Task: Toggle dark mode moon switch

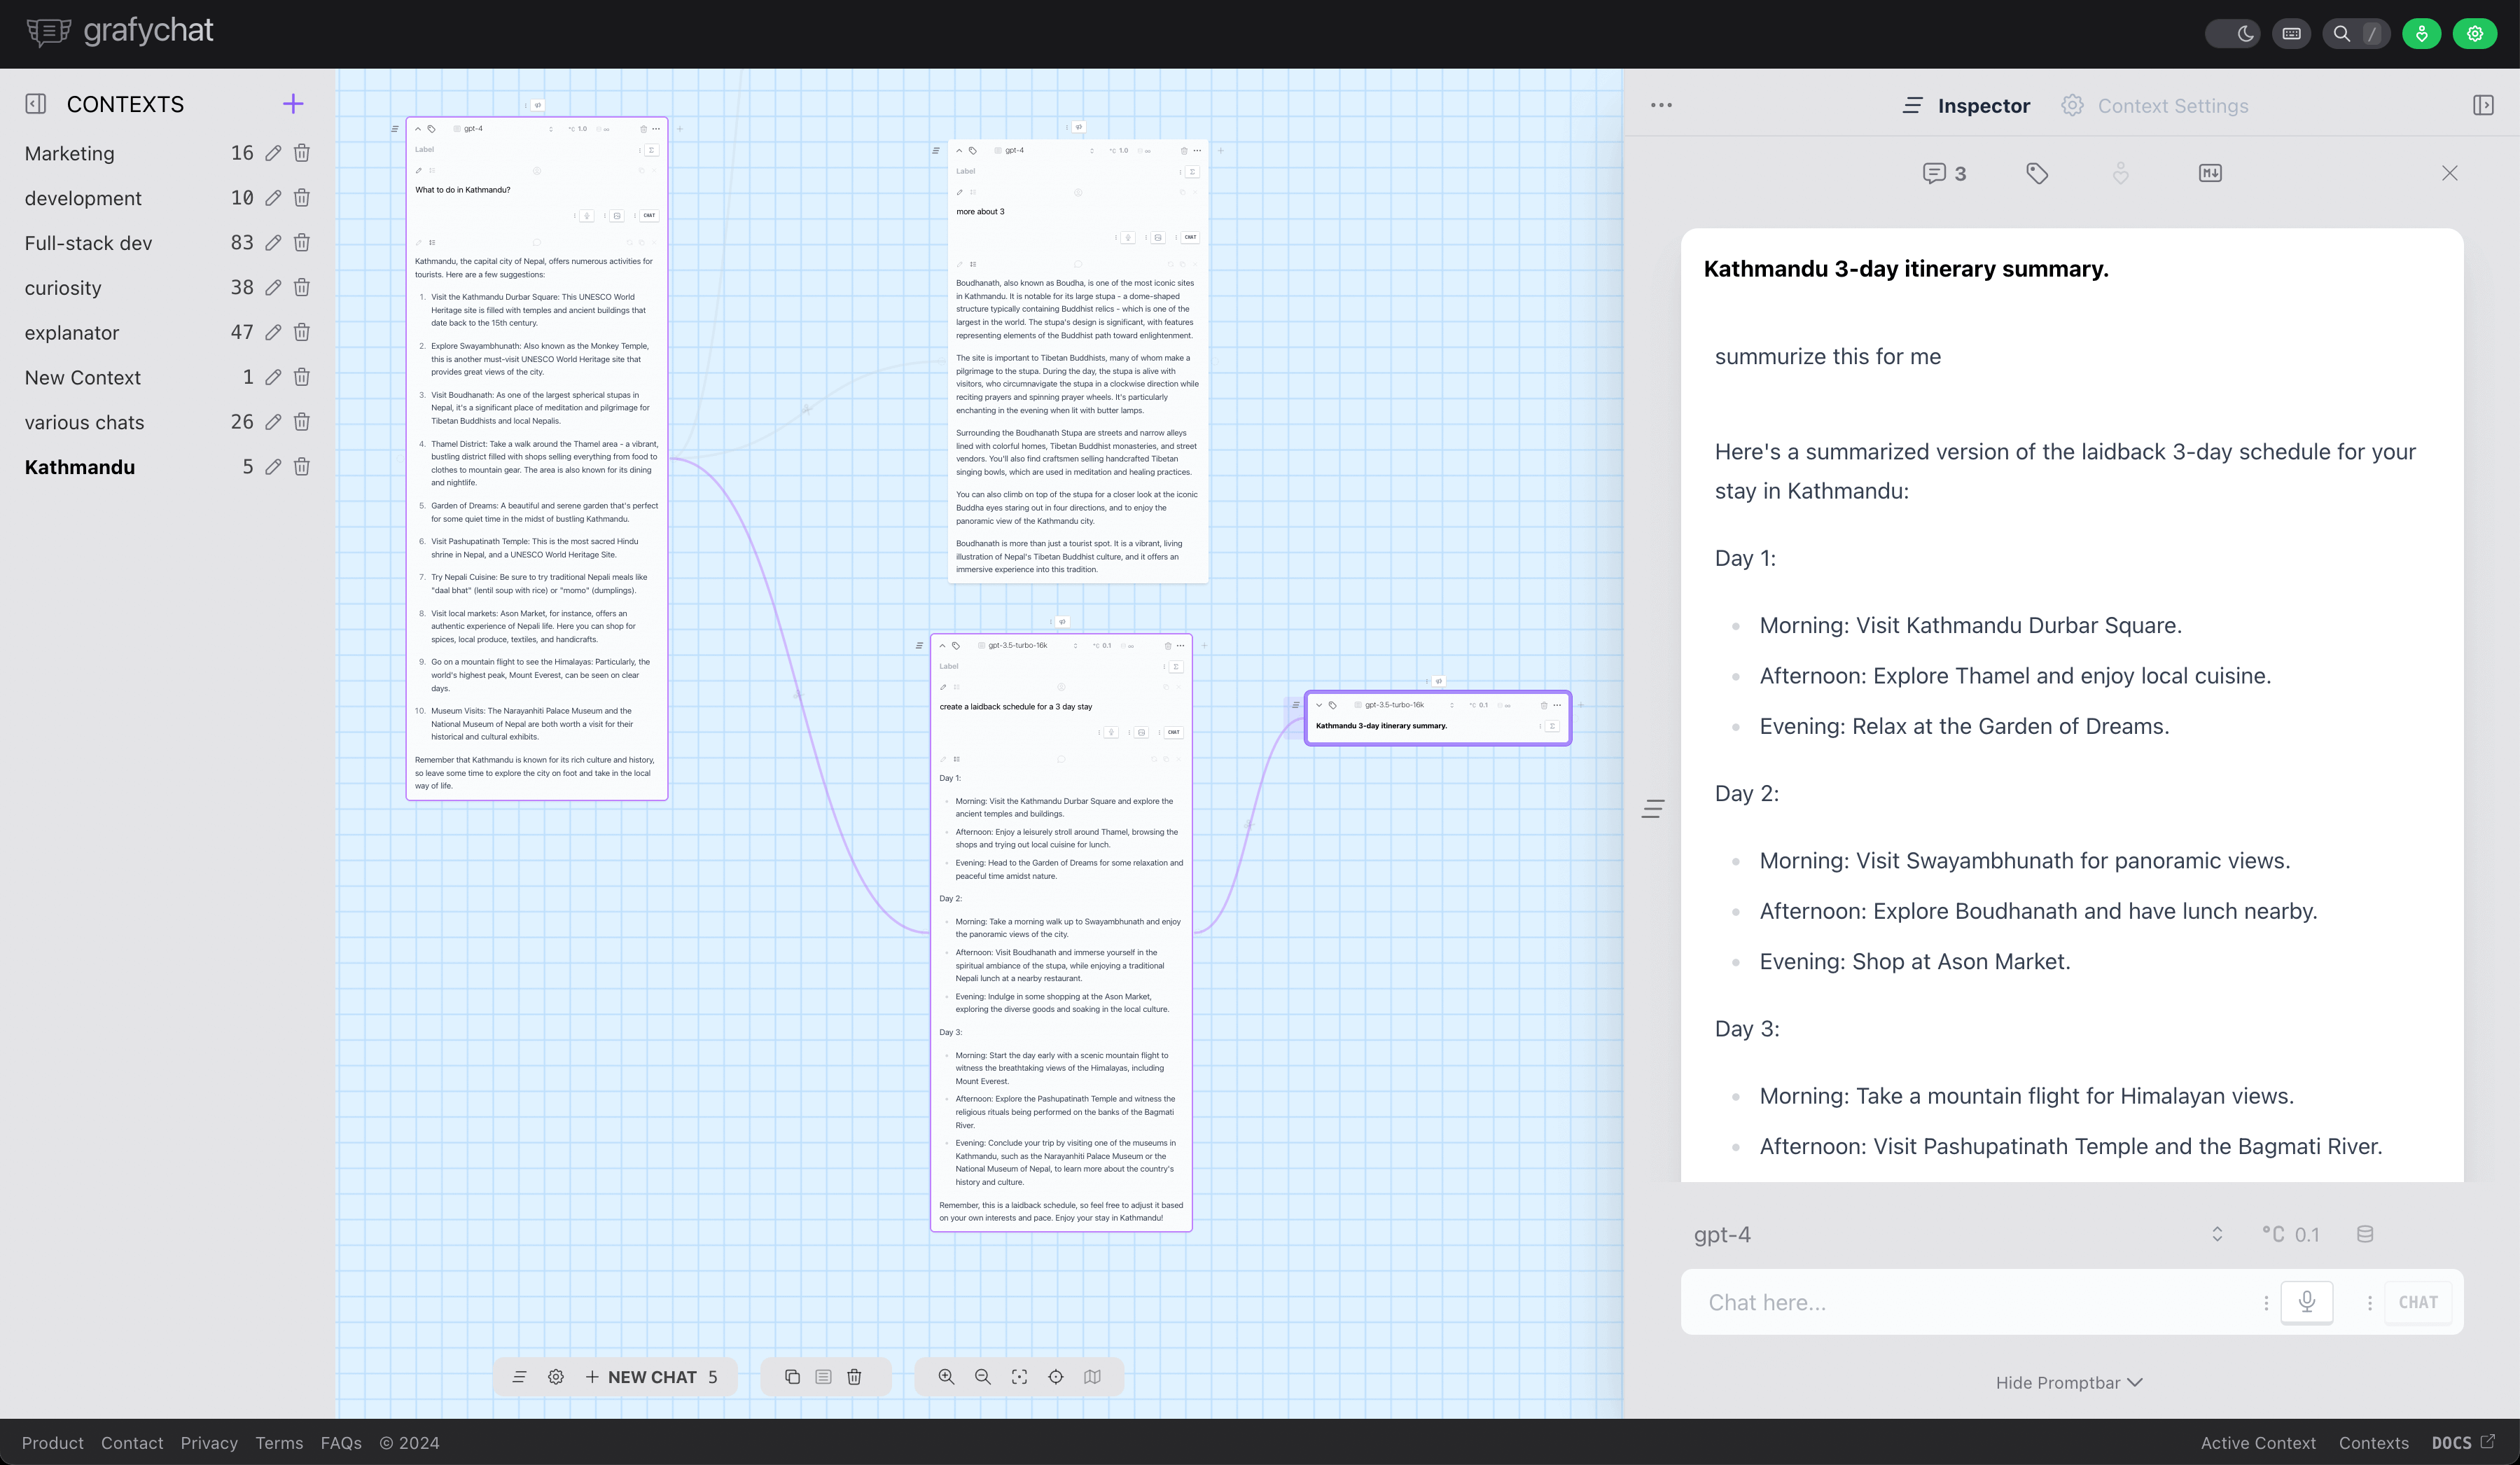Action: tap(2233, 34)
